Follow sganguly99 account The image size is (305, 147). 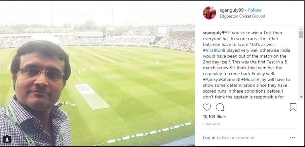point(255,10)
